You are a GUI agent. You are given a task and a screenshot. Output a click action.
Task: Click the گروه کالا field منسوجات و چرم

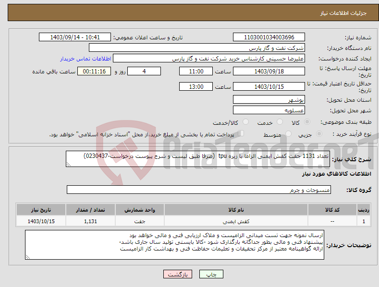pos(199,190)
